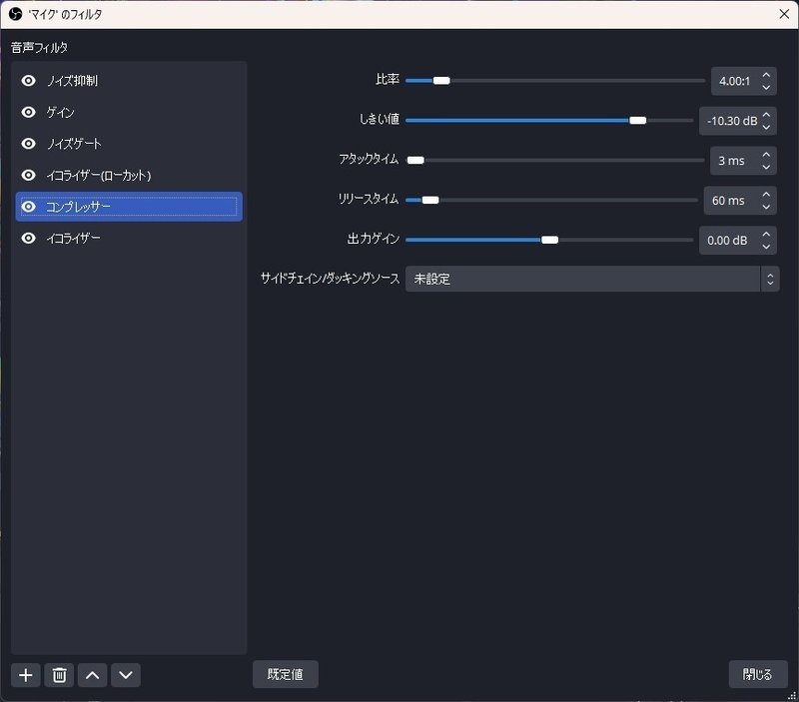The width and height of the screenshot is (799, 702).
Task: Click the リリースタイム label
Action: (369, 199)
